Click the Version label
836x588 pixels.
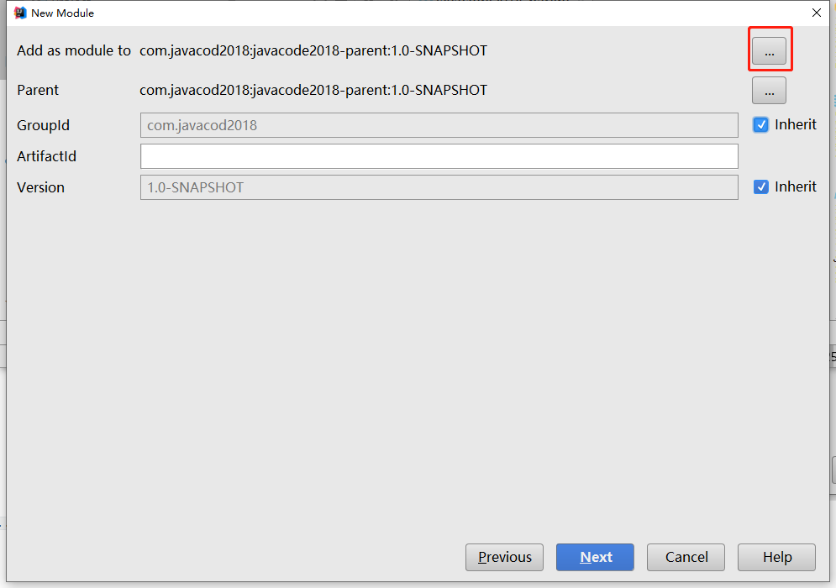[40, 187]
